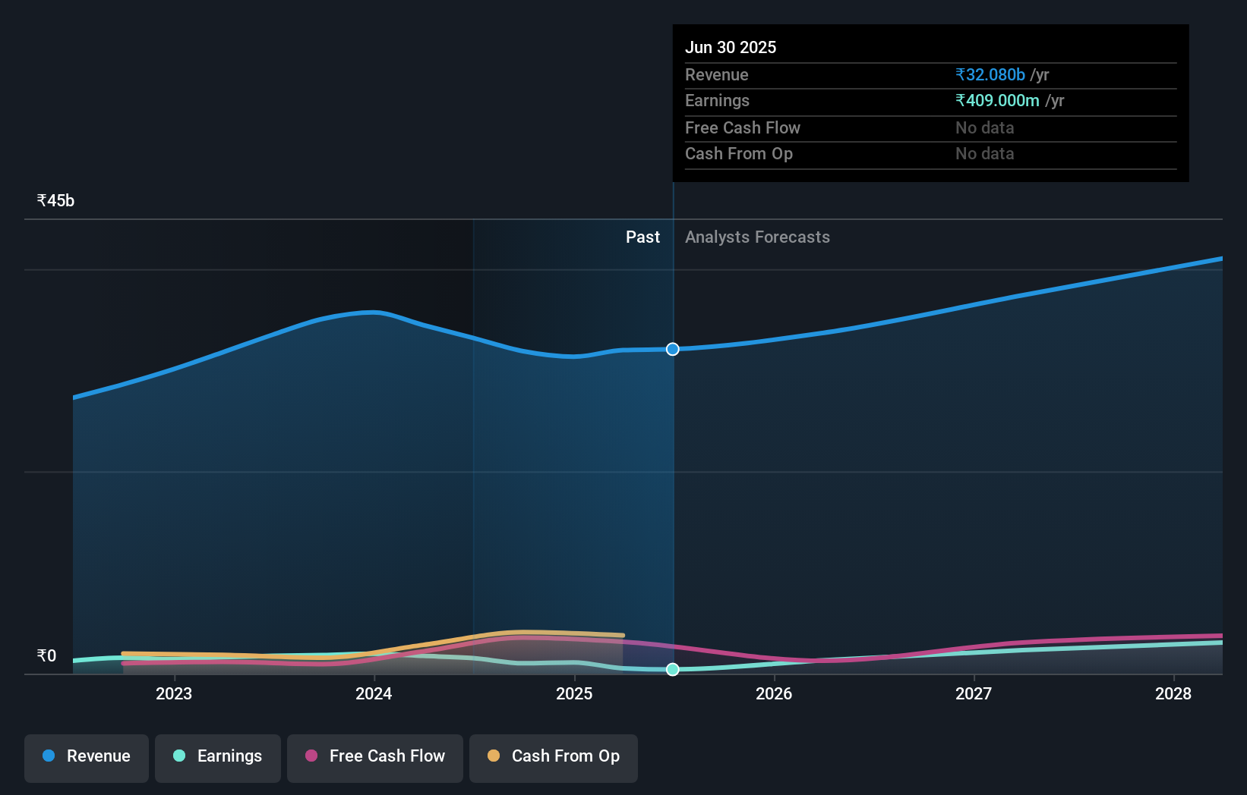Click the 2026 label on the timeline axis
This screenshot has height=795, width=1247.
pyautogui.click(x=774, y=693)
